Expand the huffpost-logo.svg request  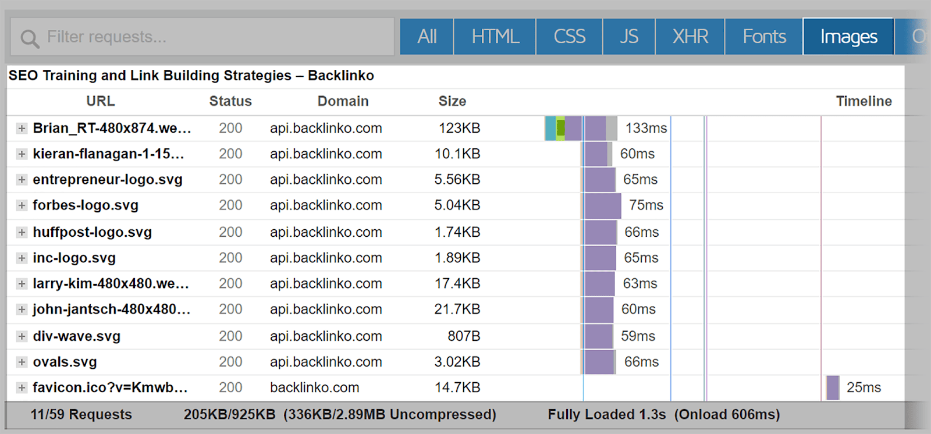(22, 232)
